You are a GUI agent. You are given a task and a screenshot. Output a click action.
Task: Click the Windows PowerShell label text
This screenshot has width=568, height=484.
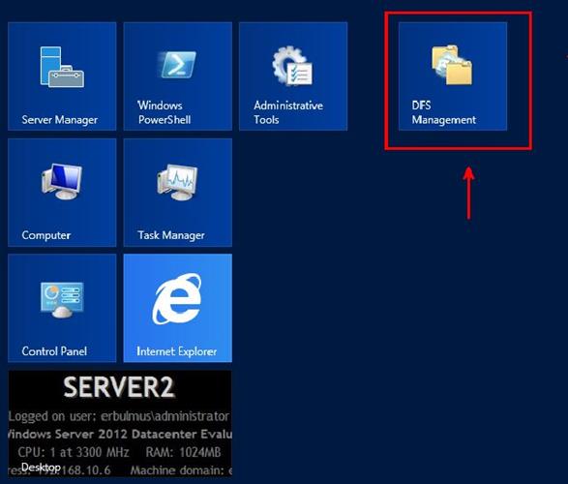pos(164,112)
